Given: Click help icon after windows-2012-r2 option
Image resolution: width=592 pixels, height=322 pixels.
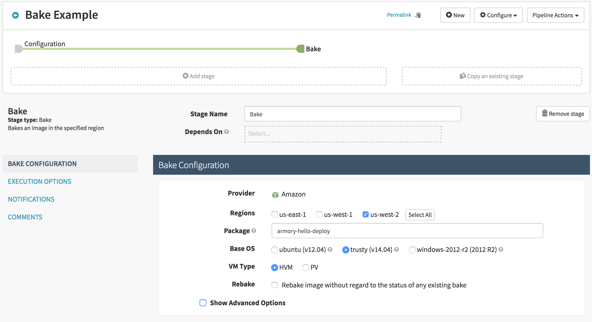Looking at the screenshot, I should [x=501, y=249].
